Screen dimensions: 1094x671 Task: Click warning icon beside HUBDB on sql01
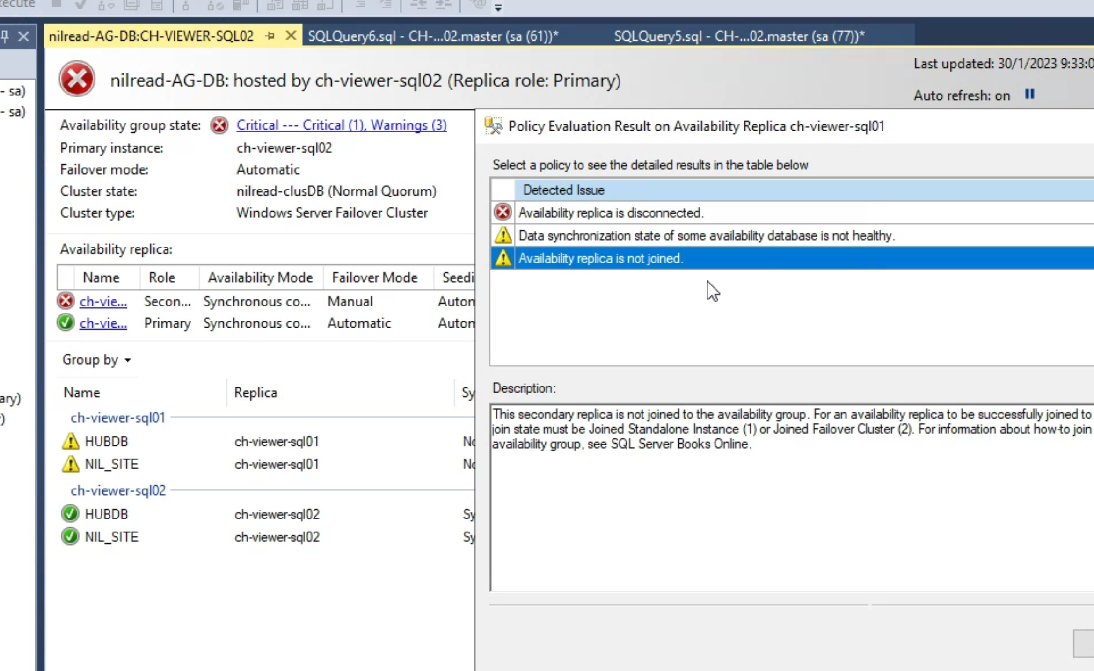point(70,441)
